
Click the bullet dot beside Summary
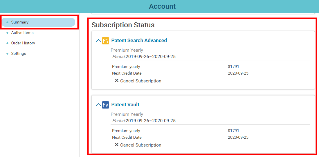point(8,22)
